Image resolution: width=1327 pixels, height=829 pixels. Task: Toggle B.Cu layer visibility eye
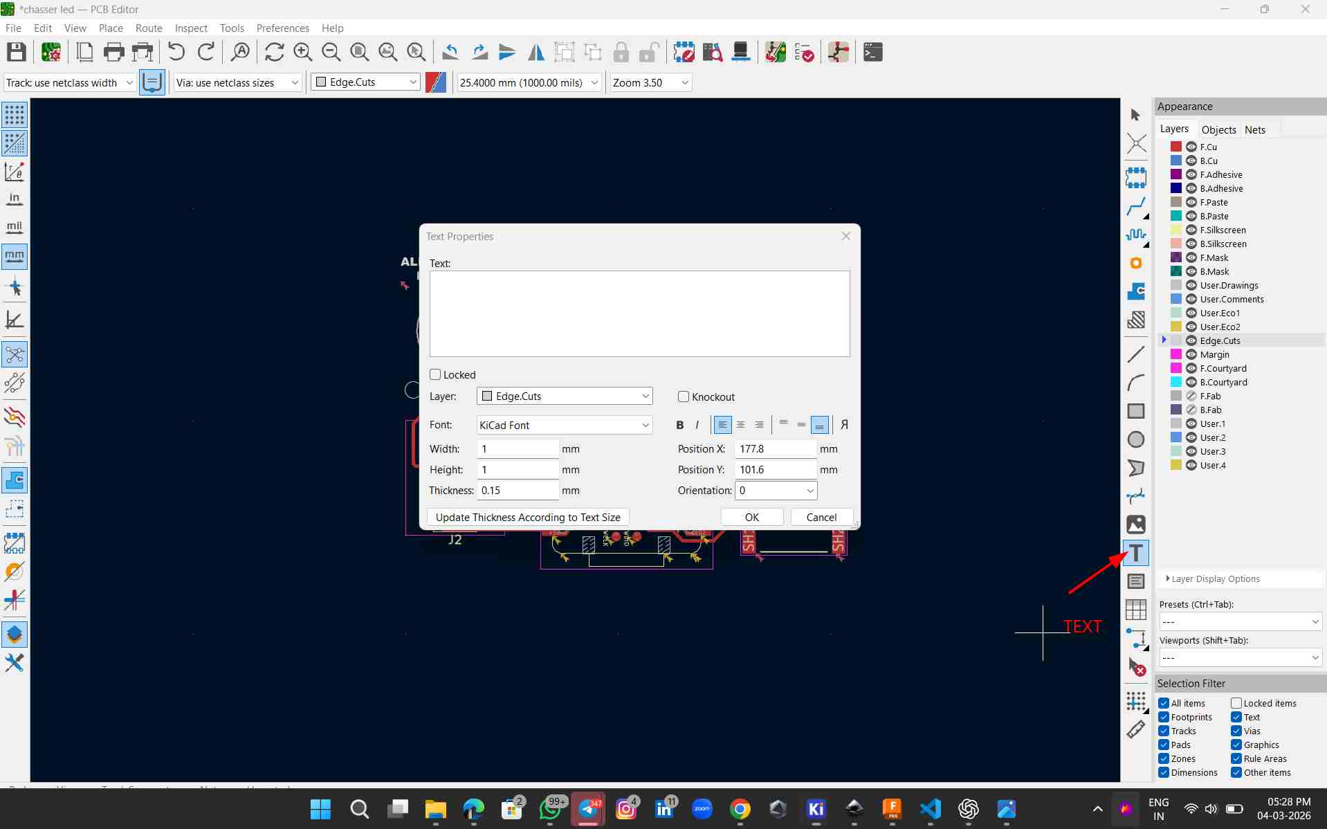click(x=1191, y=161)
